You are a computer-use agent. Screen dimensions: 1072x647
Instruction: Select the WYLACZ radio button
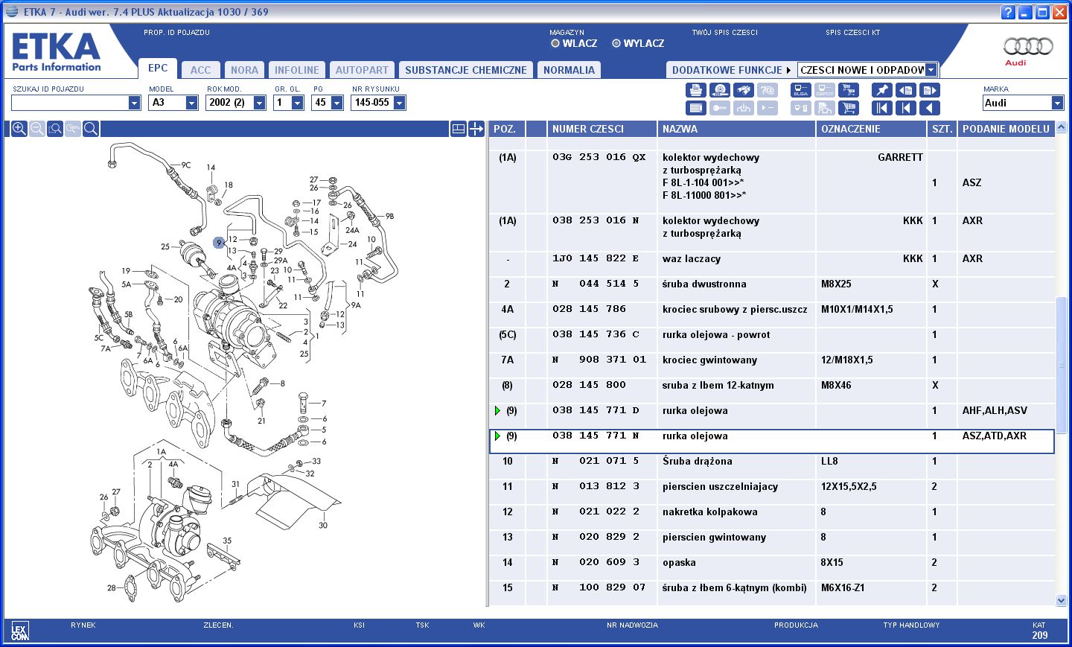click(616, 43)
